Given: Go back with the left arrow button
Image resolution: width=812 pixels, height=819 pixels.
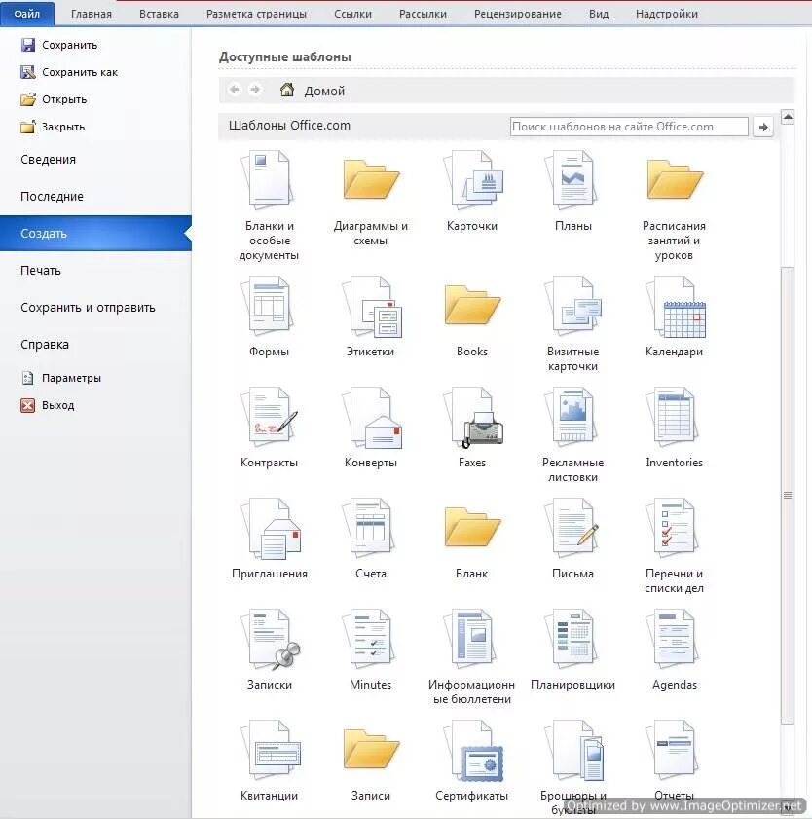Looking at the screenshot, I should (x=235, y=90).
